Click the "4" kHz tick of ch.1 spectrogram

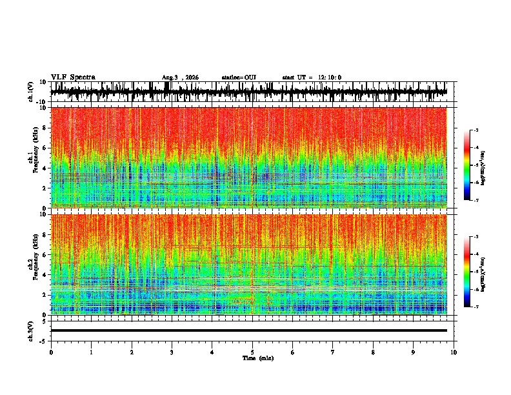tap(45, 168)
